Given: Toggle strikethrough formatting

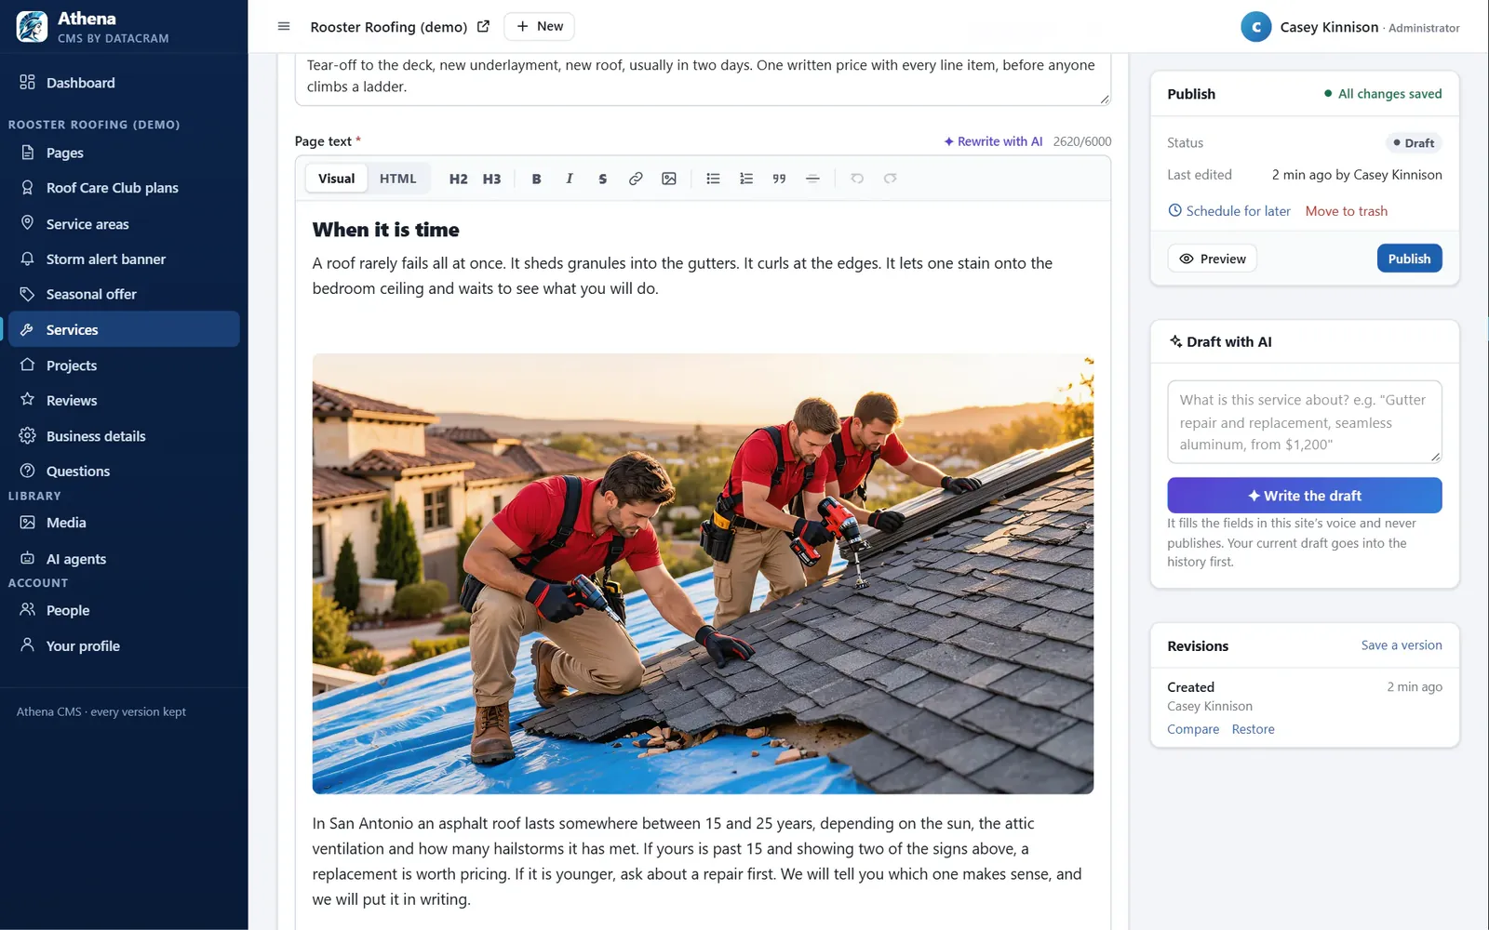Looking at the screenshot, I should [x=603, y=179].
